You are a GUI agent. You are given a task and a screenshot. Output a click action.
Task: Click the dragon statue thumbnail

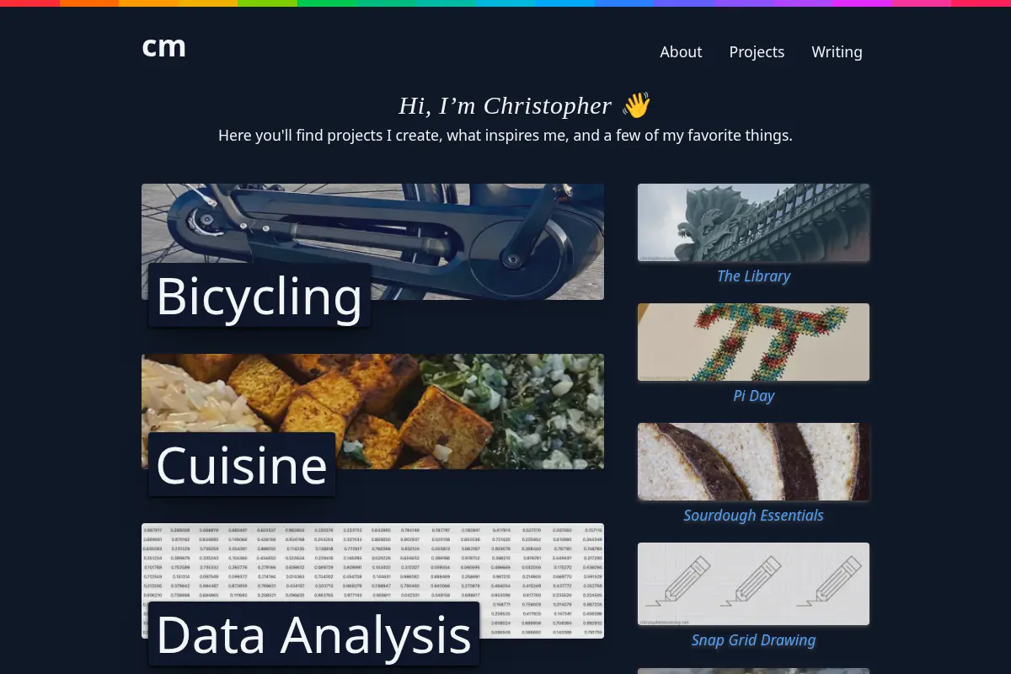point(753,222)
